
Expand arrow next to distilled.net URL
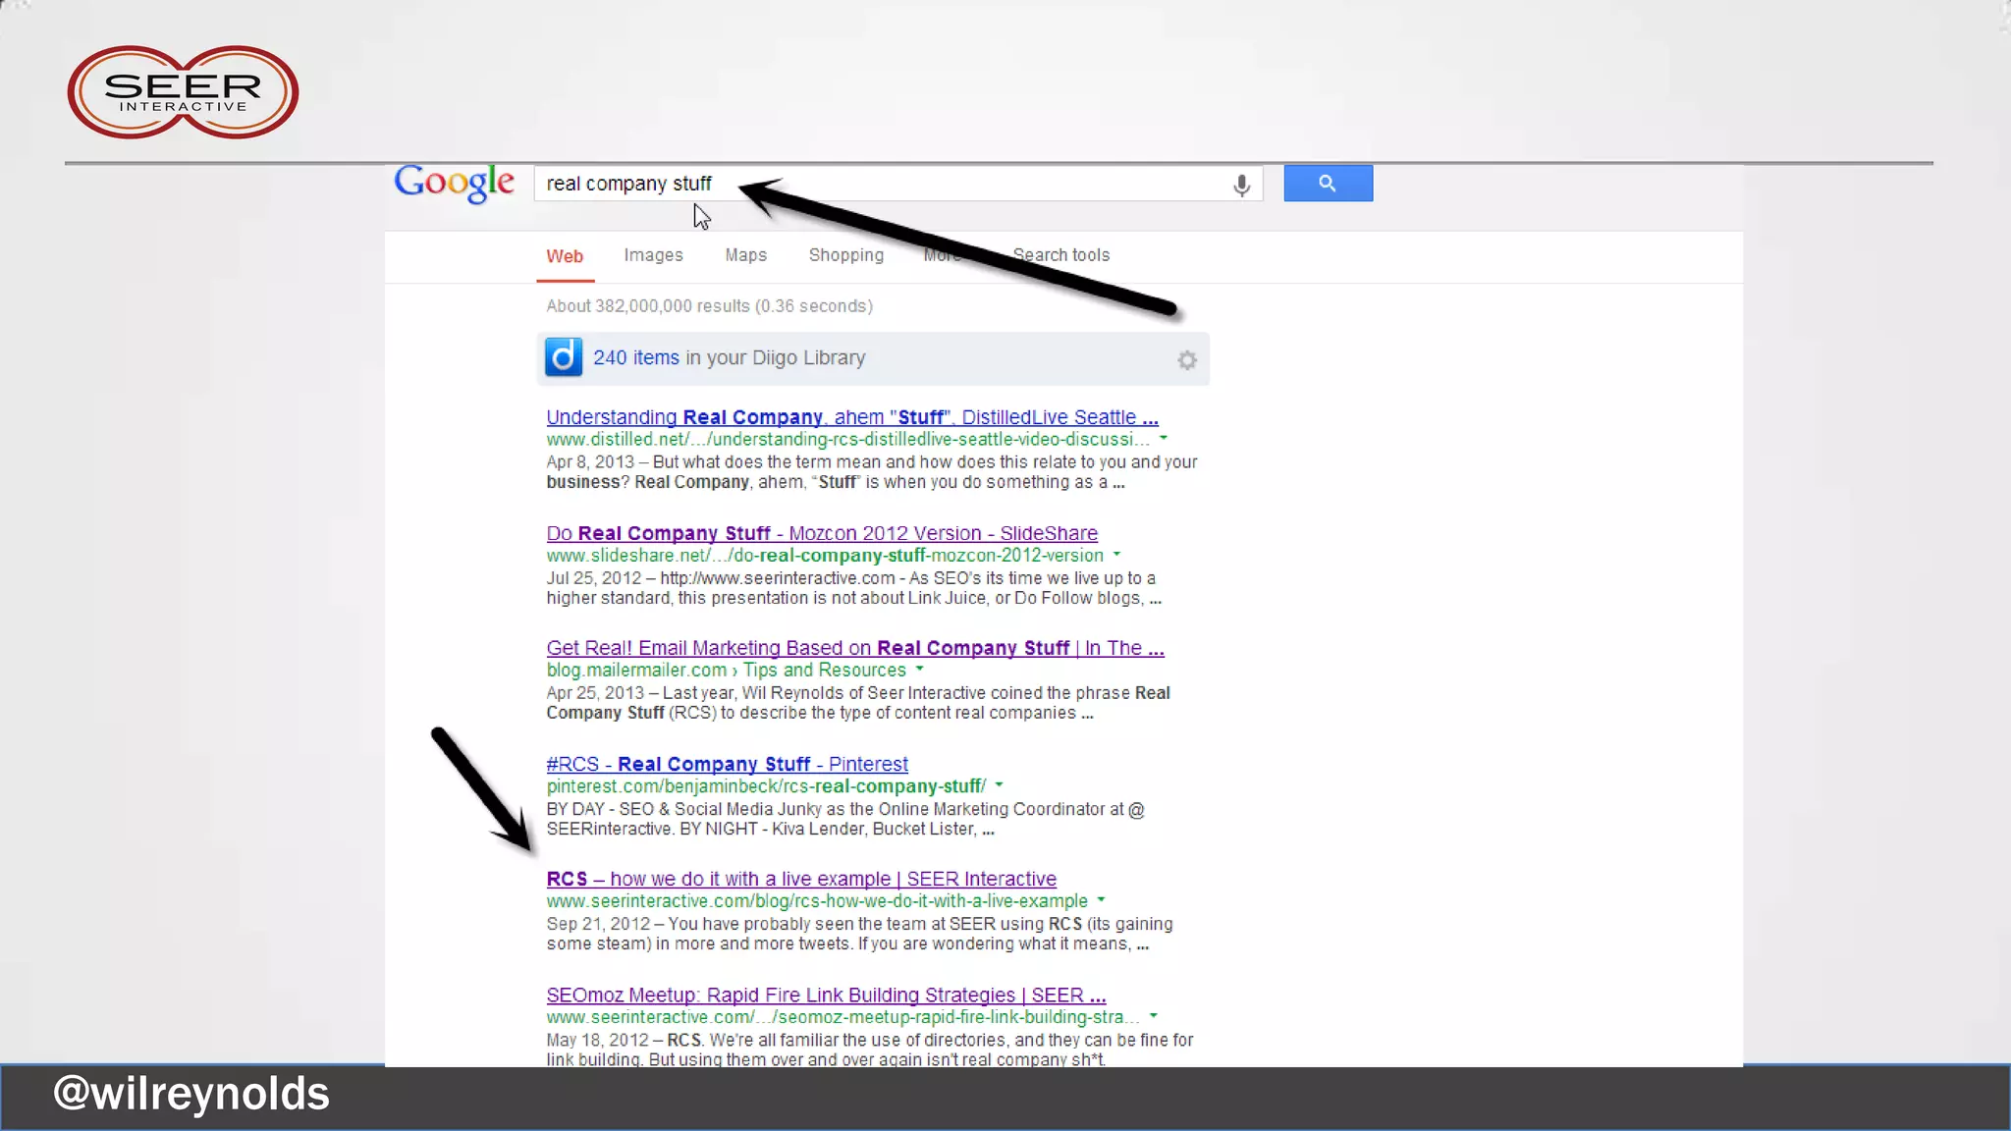coord(1164,438)
